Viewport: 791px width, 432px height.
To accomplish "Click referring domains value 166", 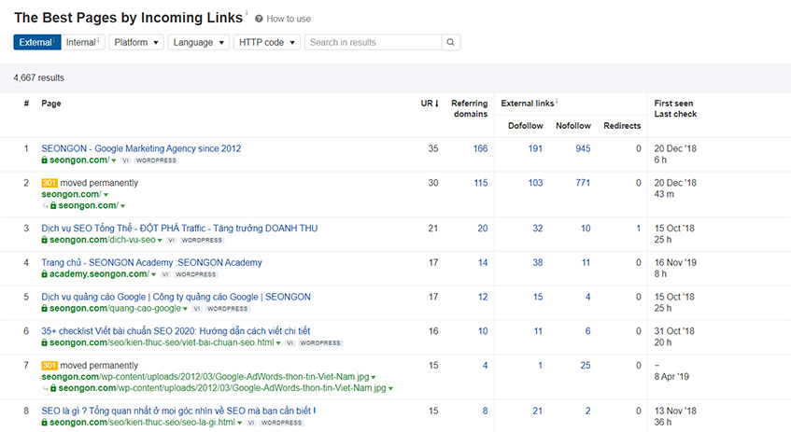I will tap(480, 148).
